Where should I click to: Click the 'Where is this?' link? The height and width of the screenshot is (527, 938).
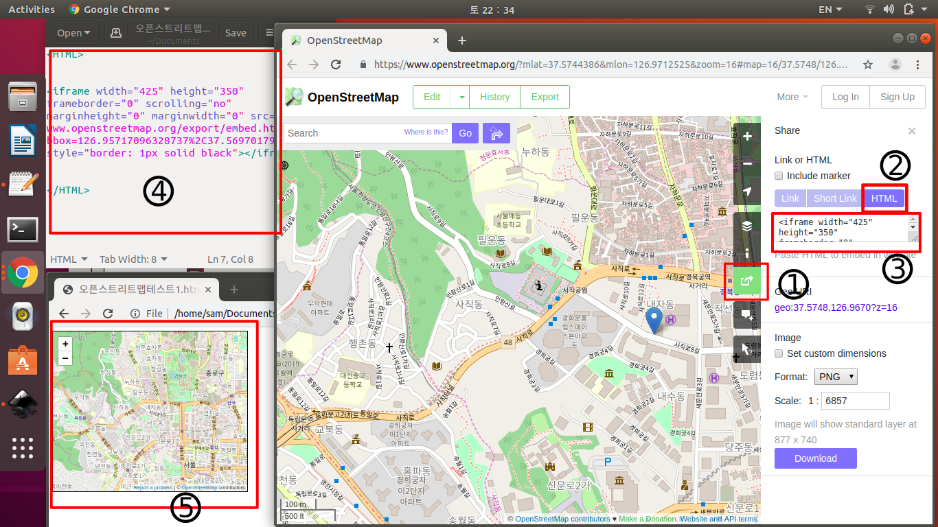(x=426, y=132)
